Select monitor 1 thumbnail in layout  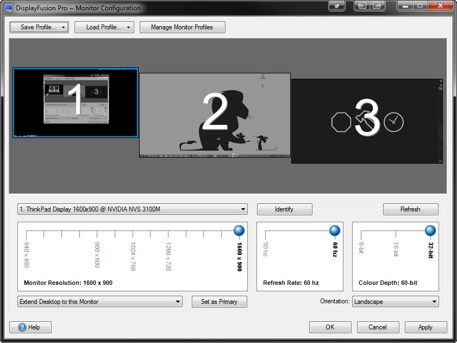tap(76, 103)
